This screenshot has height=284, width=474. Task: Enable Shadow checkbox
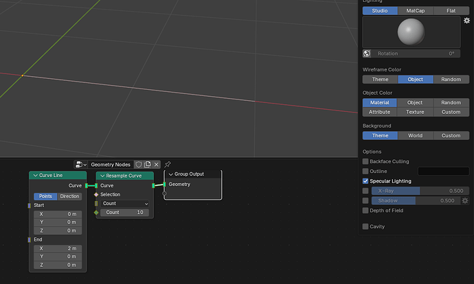tap(365, 201)
